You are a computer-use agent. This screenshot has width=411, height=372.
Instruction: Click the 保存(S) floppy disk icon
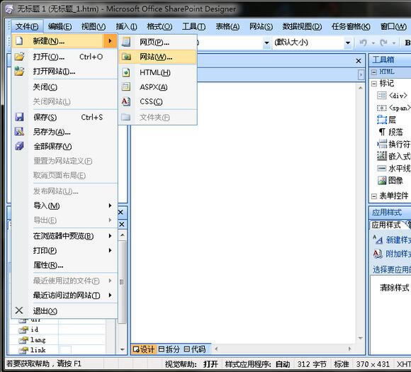[x=19, y=117]
